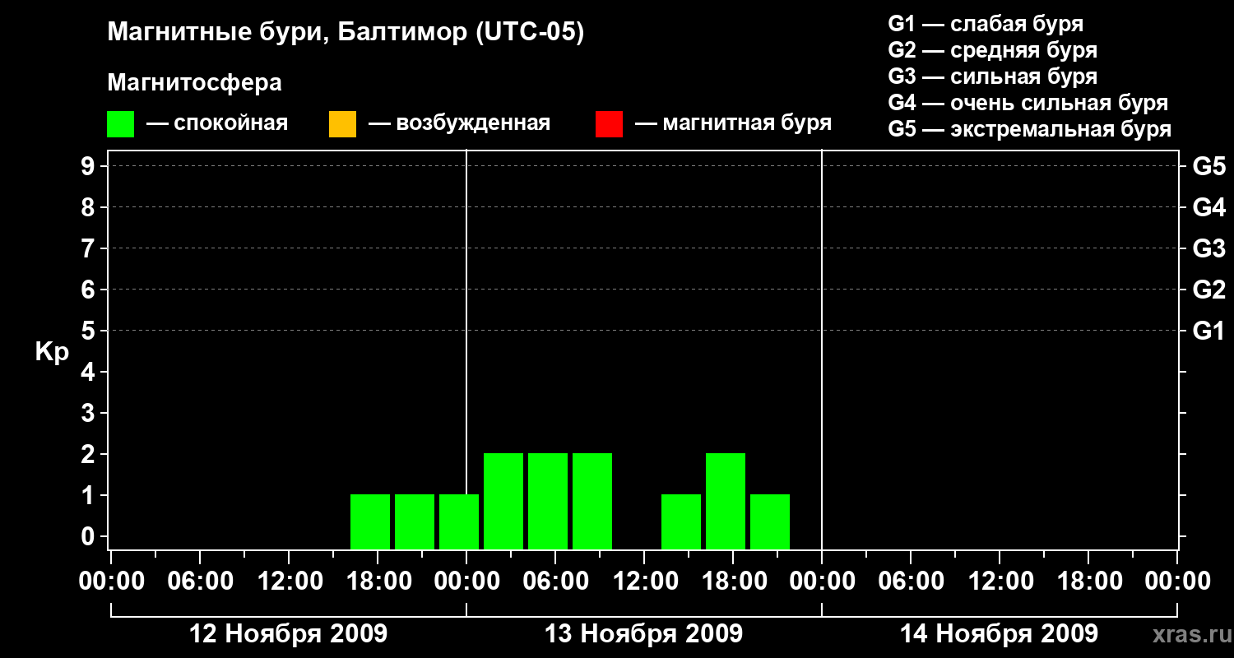Click the Kp value 7 on the left axis

pos(90,248)
